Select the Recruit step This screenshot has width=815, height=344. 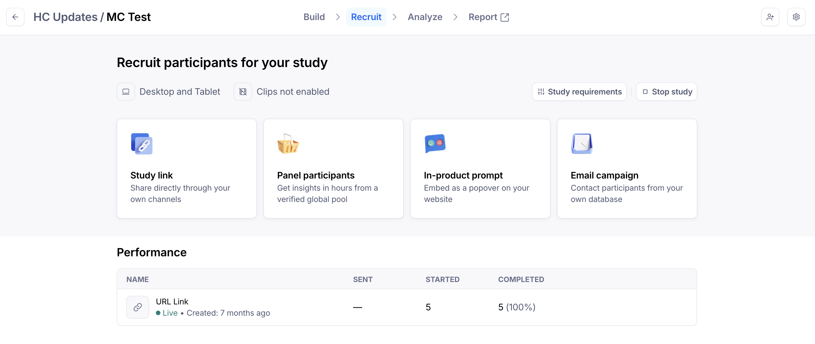366,17
